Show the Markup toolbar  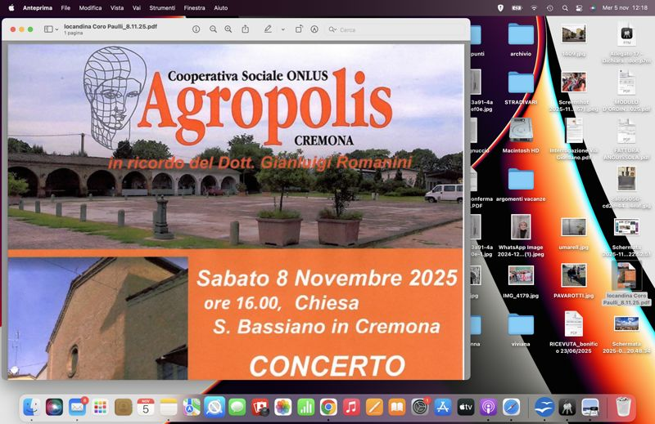314,29
